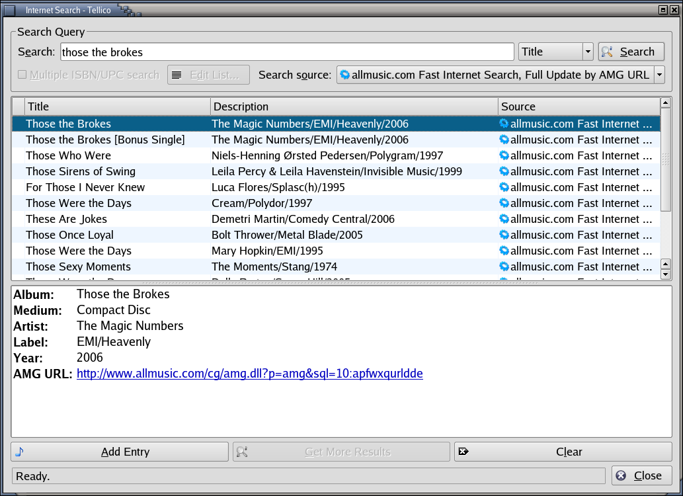Image resolution: width=683 pixels, height=496 pixels.
Task: Toggle Multiple ISBN/UPC search checkbox
Action: [x=22, y=75]
